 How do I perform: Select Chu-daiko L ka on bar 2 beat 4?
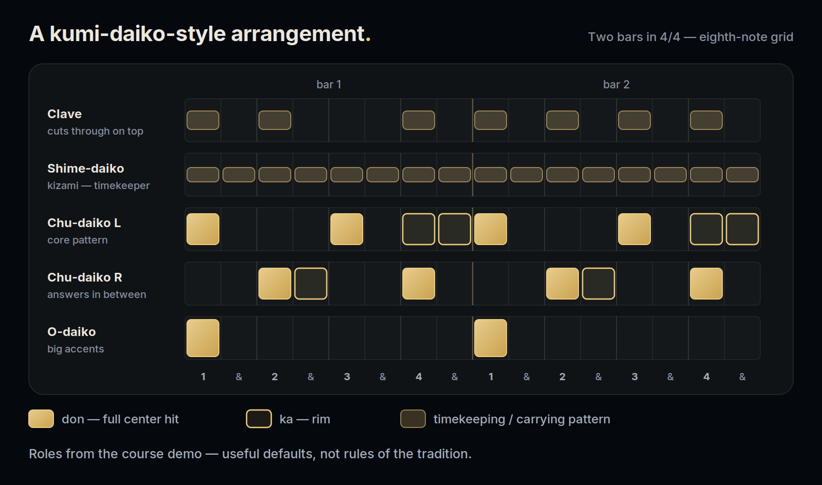[706, 229]
